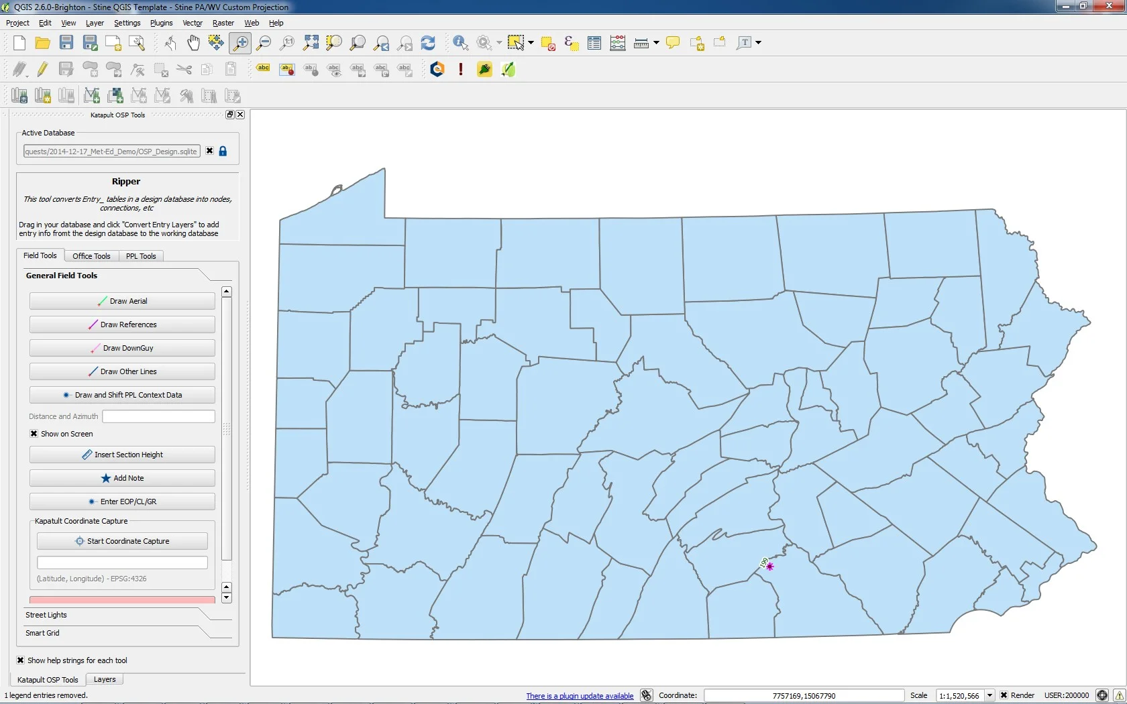
Task: Click the Add Note button
Action: tap(122, 478)
